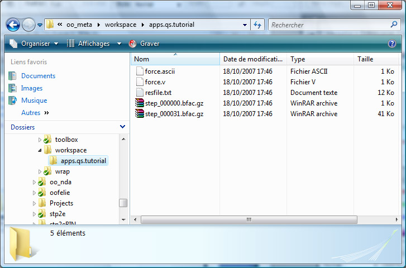The height and width of the screenshot is (268, 406).
Task: Sort by the Taille column header
Action: pos(376,59)
